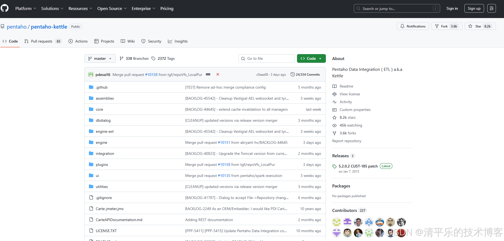Expand the Open Source menu
Viewport: 504px width, 241px height.
[x=112, y=8]
